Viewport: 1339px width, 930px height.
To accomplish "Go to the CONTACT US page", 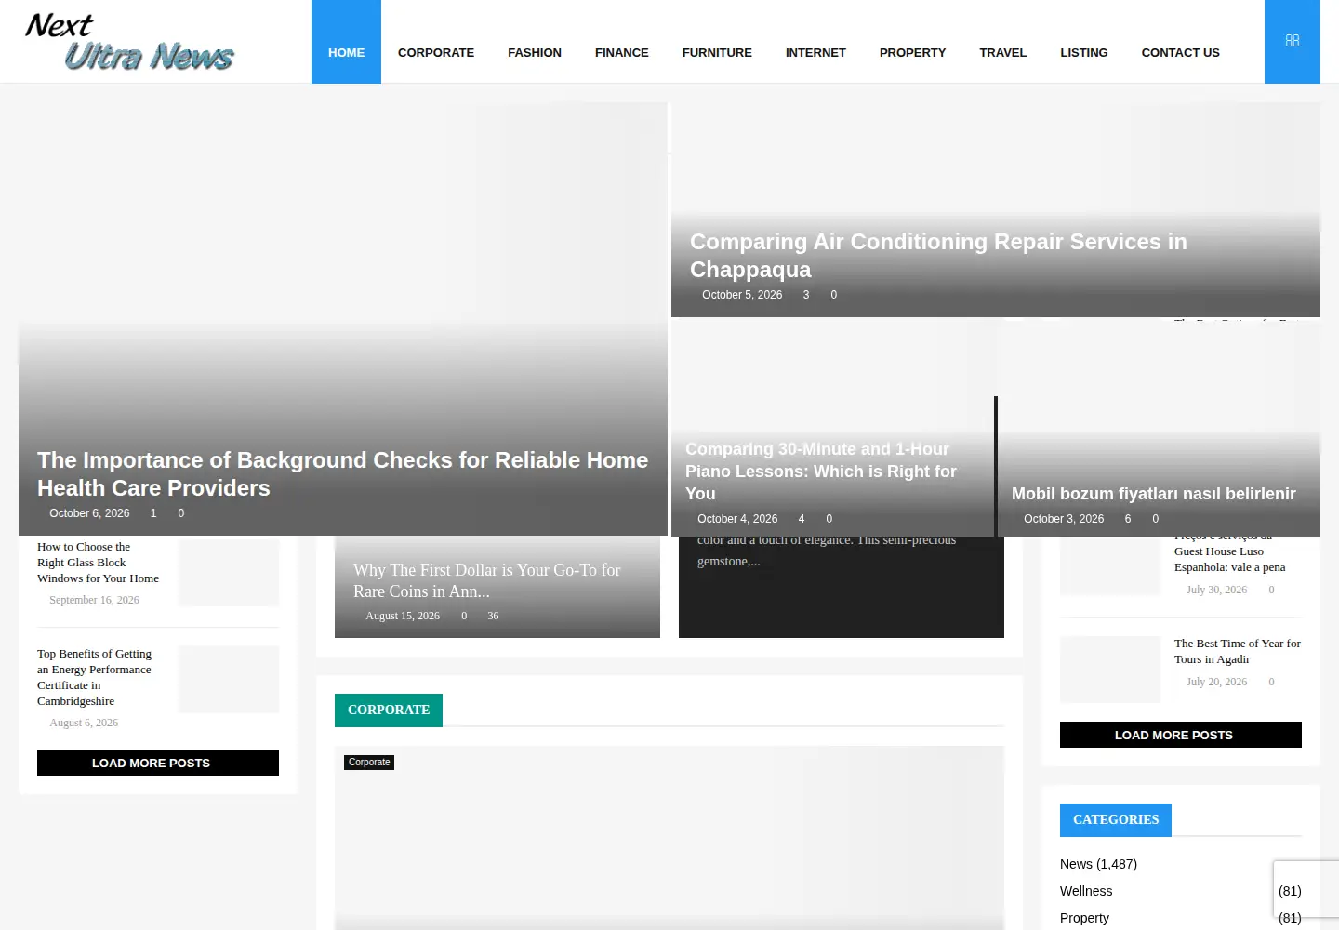I will click(x=1180, y=53).
